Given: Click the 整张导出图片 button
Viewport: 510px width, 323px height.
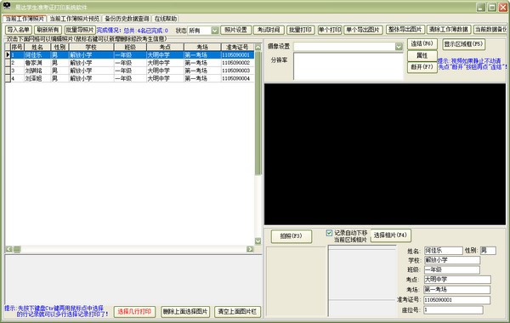Looking at the screenshot, I should click(x=405, y=30).
